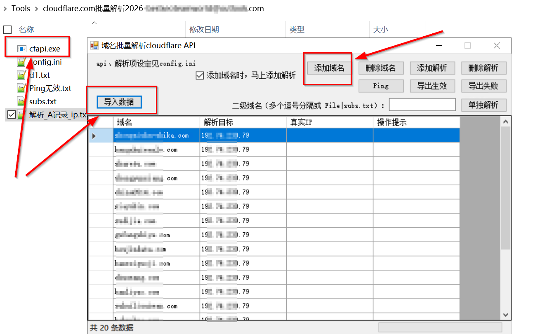Screen dimensions: 540x334
Task: Select the d1.txt file icon
Action: (x=22, y=75)
